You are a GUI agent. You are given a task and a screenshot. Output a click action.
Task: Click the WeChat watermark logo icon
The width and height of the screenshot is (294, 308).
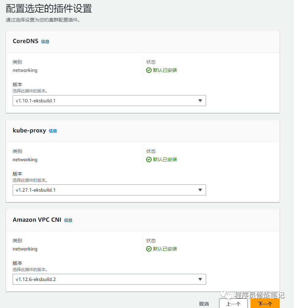226,295
